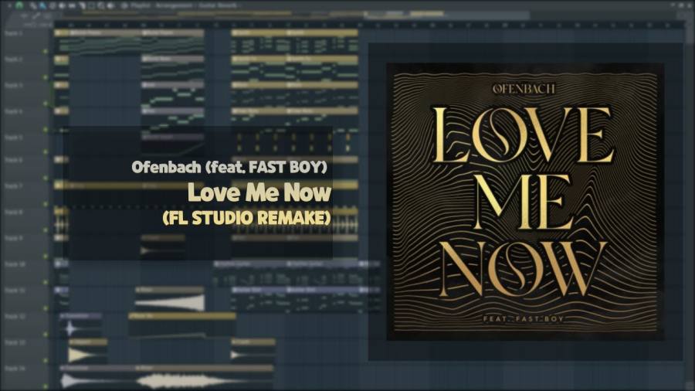This screenshot has width=695, height=391.
Task: Select the Draw pencil tool
Action: tap(33, 5)
